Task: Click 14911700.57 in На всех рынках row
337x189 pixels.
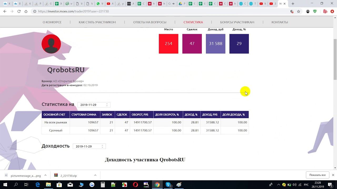Action: coord(143,122)
